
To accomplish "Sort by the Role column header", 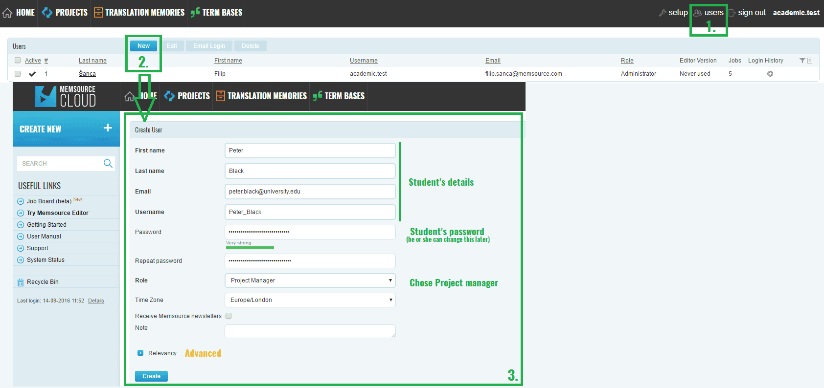I will pyautogui.click(x=627, y=61).
